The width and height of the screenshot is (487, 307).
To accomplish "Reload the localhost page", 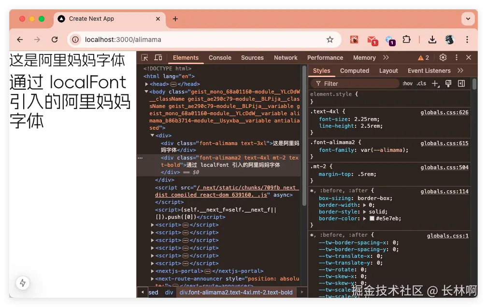I will pyautogui.click(x=55, y=40).
